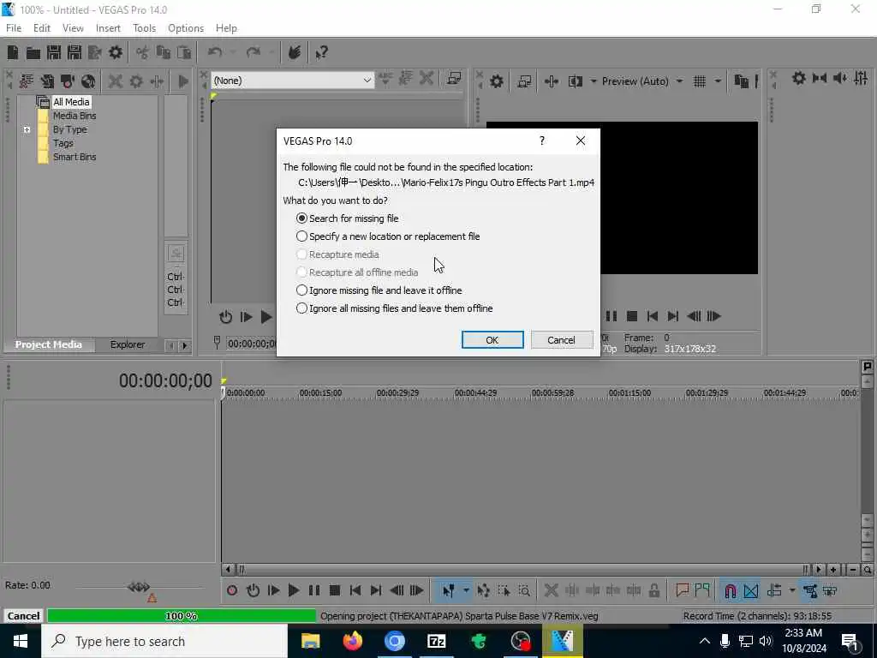
Task: Click the playback Rate slider
Action: pyautogui.click(x=139, y=588)
